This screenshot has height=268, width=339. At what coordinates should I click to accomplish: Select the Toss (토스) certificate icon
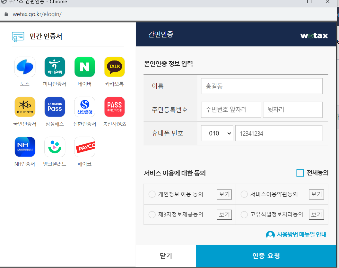pos(25,67)
